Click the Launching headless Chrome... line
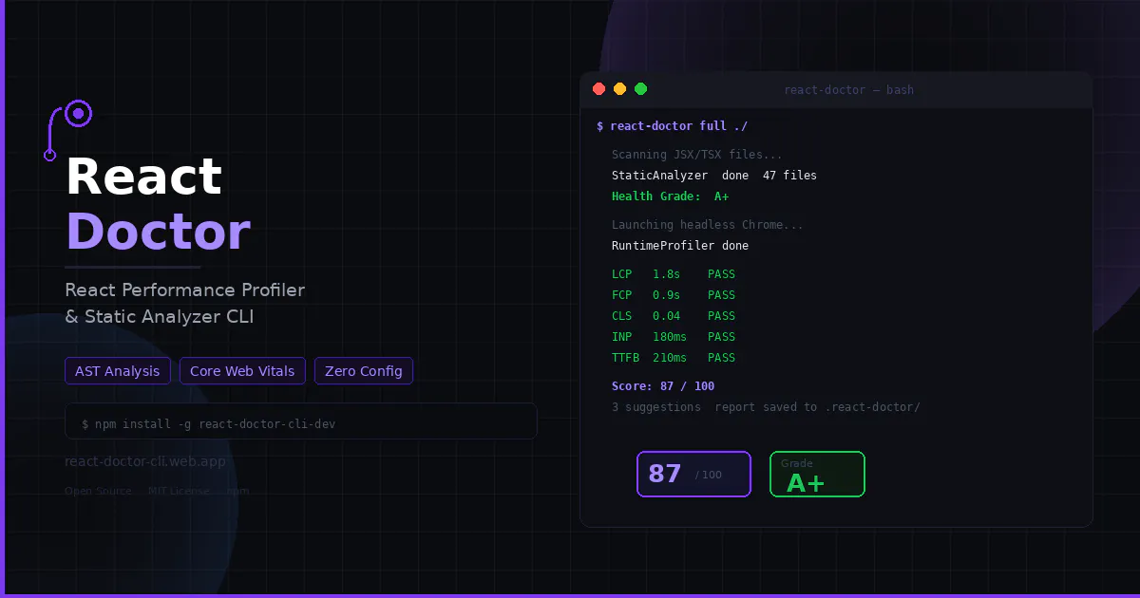Screen dimensions: 1140x598 708,225
